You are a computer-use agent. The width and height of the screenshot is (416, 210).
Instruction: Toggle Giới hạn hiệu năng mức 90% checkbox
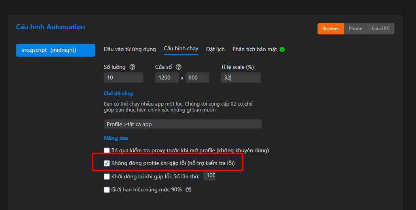click(x=107, y=190)
